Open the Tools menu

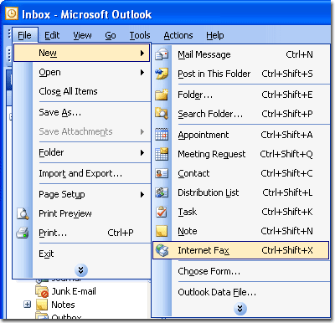140,35
